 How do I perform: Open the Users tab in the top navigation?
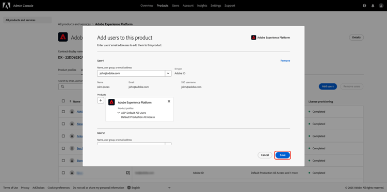pos(175,6)
